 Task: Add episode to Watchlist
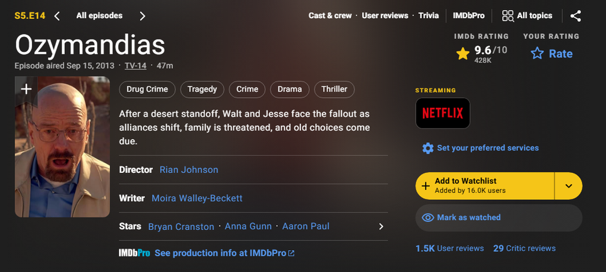coord(485,186)
